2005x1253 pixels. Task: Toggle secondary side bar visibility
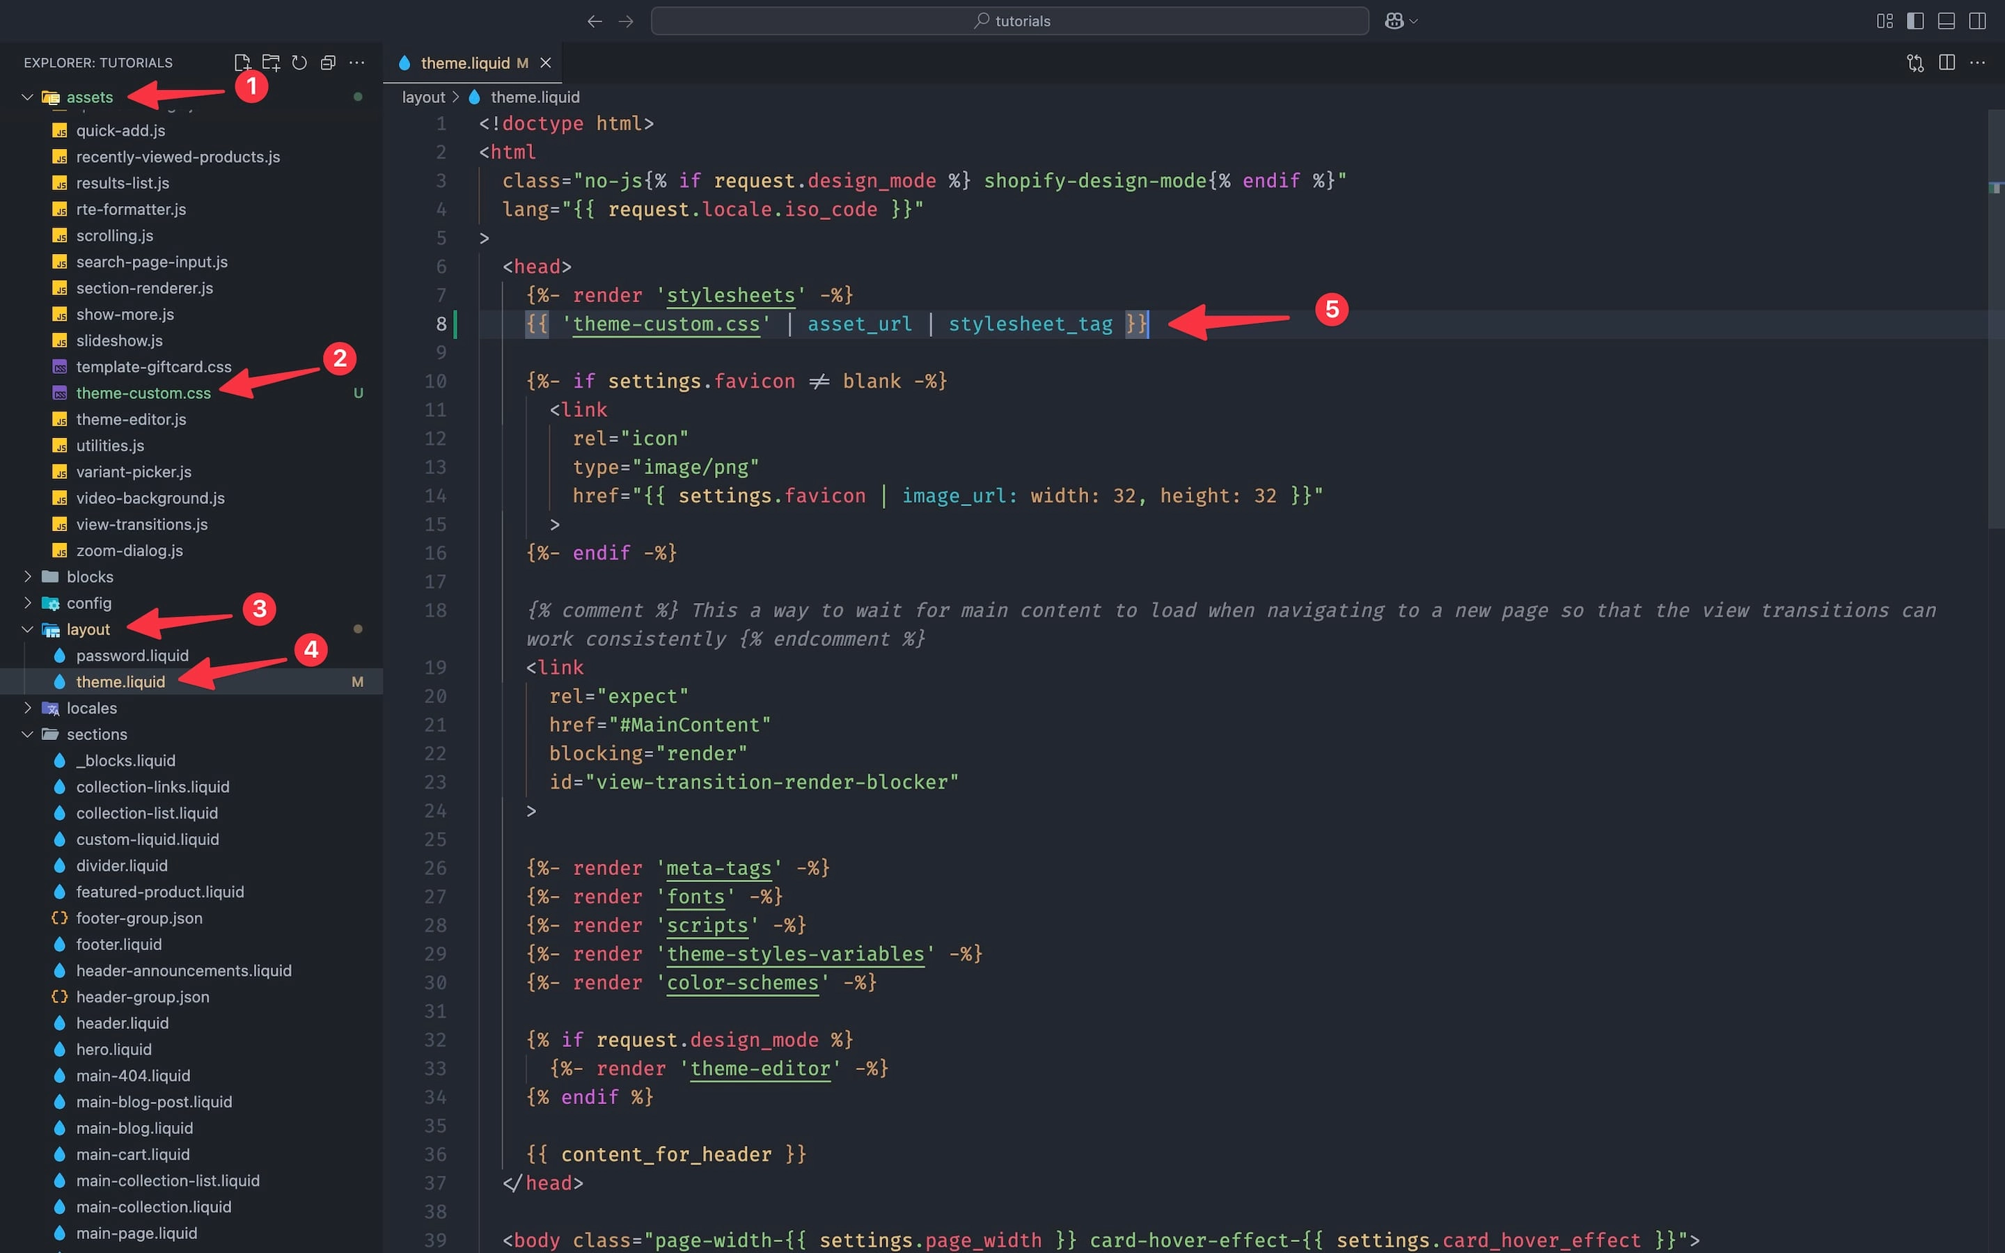(1978, 21)
